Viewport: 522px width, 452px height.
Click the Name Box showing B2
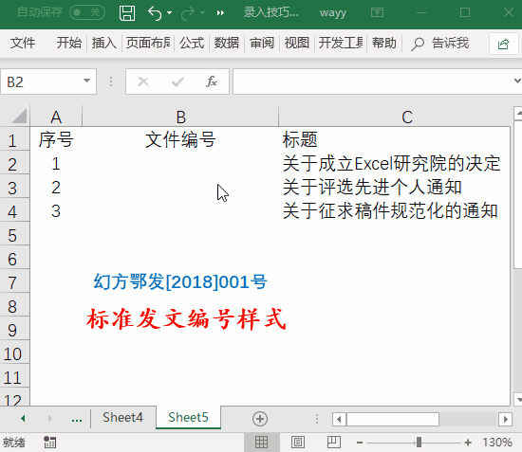41,81
